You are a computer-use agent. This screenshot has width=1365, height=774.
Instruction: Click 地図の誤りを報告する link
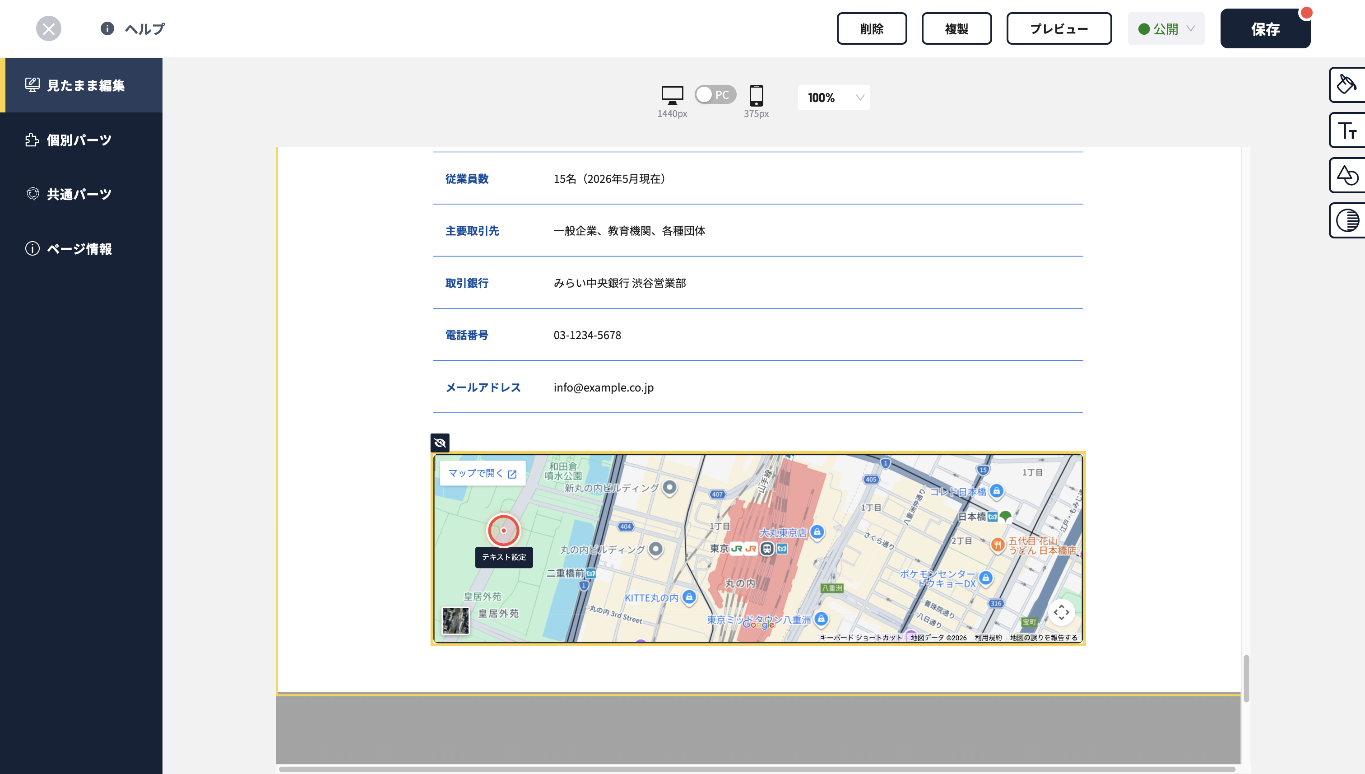(1044, 637)
